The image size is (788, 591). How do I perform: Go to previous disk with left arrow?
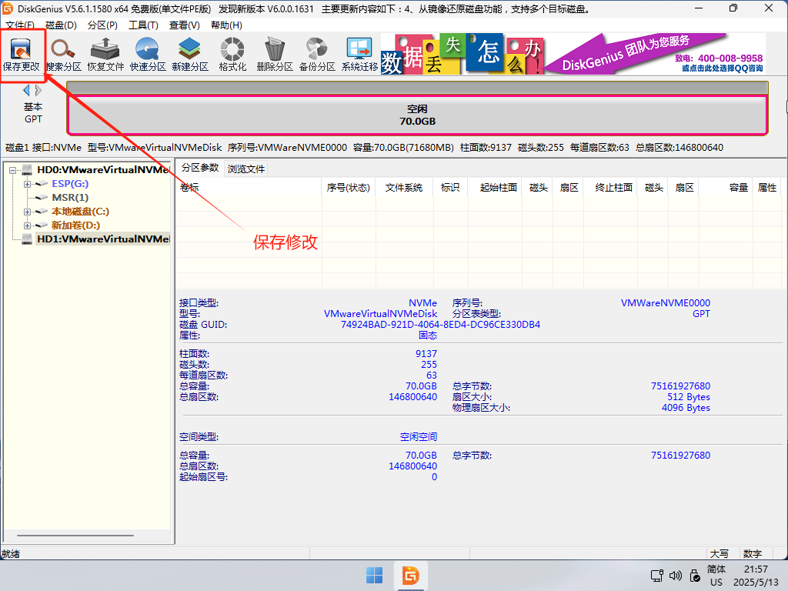(27, 91)
